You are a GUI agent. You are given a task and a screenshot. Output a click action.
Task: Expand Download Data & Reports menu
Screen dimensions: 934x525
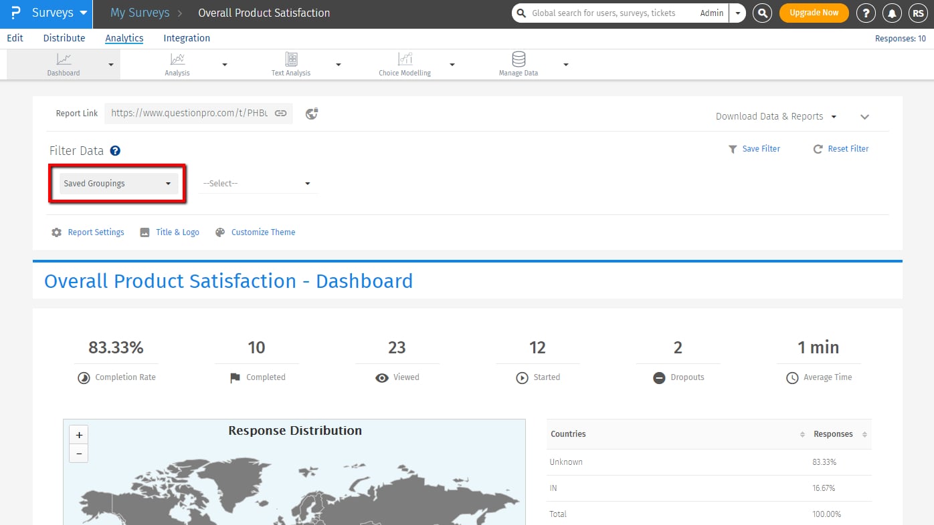pyautogui.click(x=775, y=116)
